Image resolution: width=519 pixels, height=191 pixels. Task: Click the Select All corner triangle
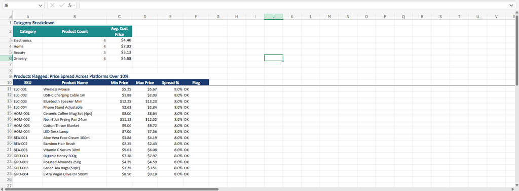(10, 17)
